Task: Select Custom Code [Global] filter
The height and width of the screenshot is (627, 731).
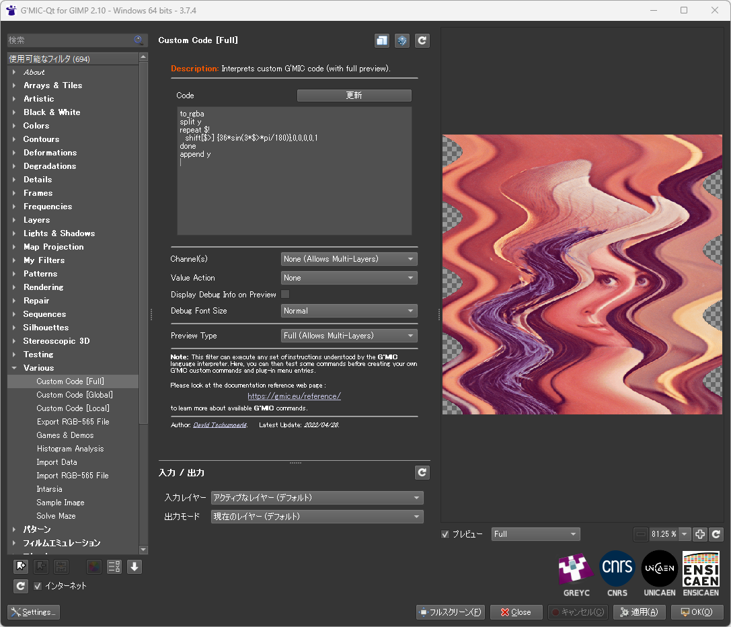Action: 74,395
